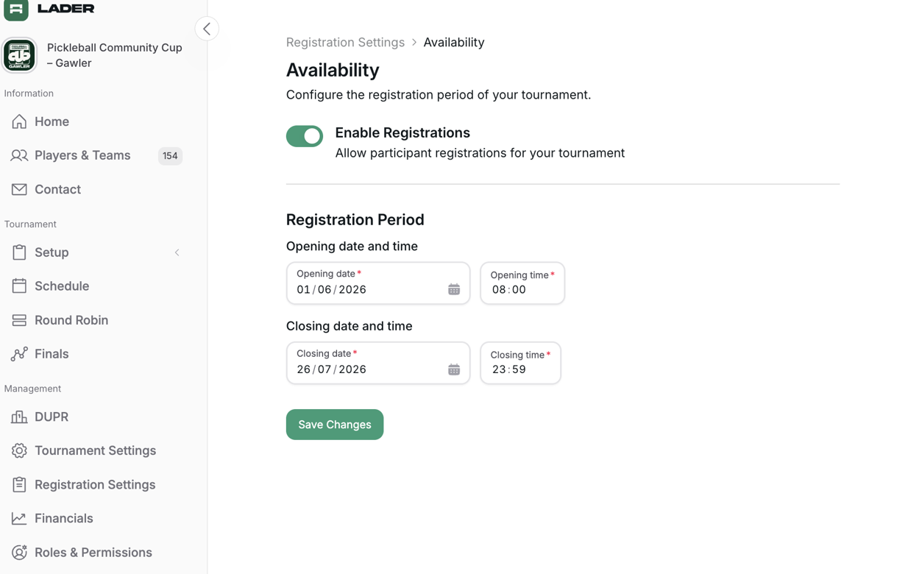Open Tournament Settings in sidebar
The height and width of the screenshot is (574, 919).
[x=96, y=450]
